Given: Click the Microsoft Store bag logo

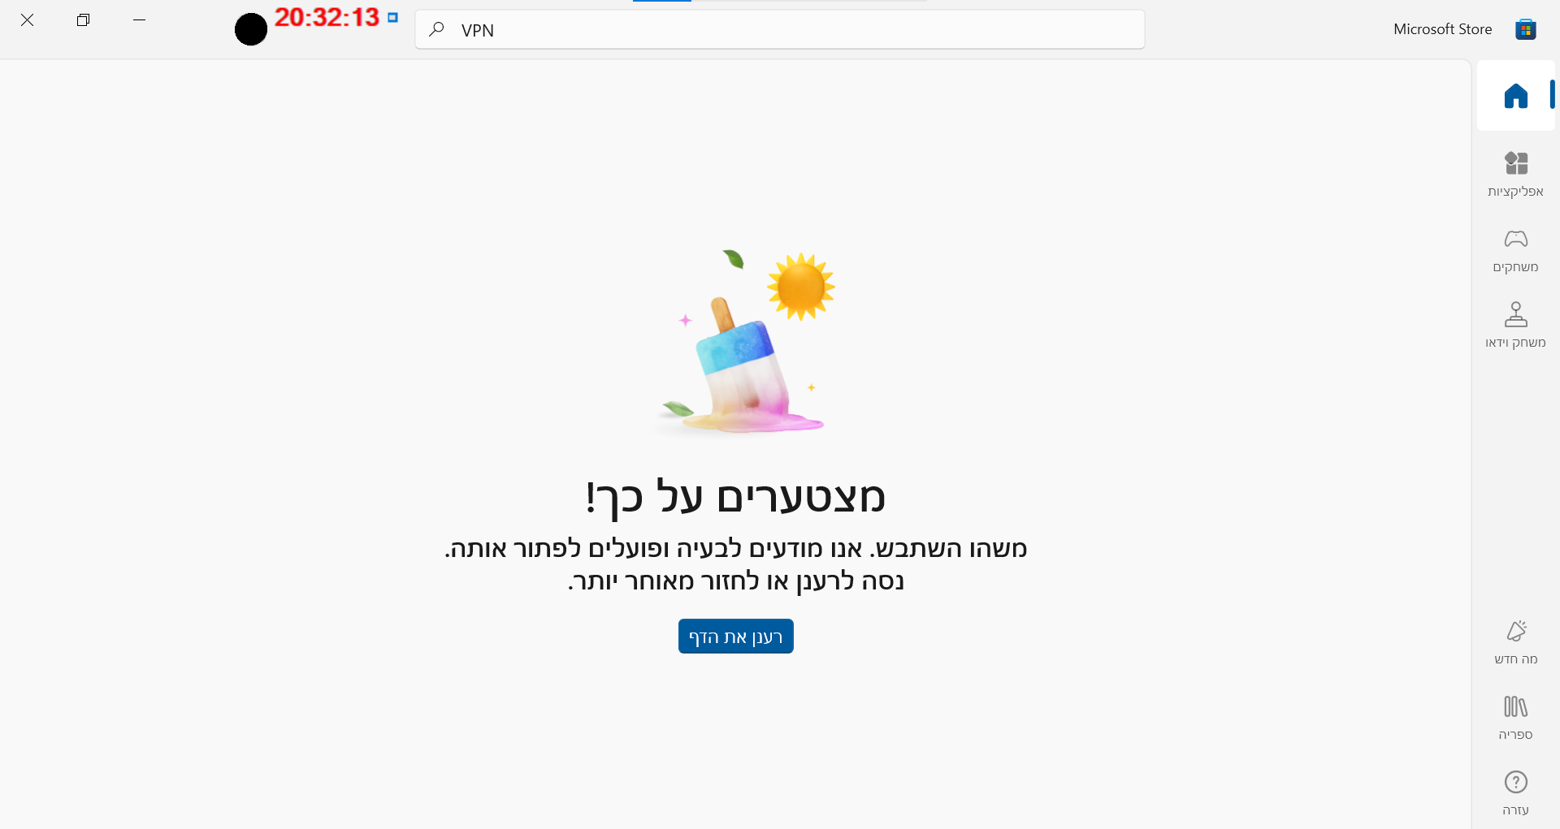Looking at the screenshot, I should click(1525, 29).
